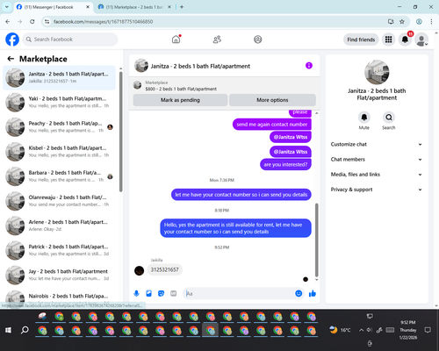This screenshot has height=351, width=439.
Task: Open Chrome tab search dropdown
Action: tap(7, 7)
